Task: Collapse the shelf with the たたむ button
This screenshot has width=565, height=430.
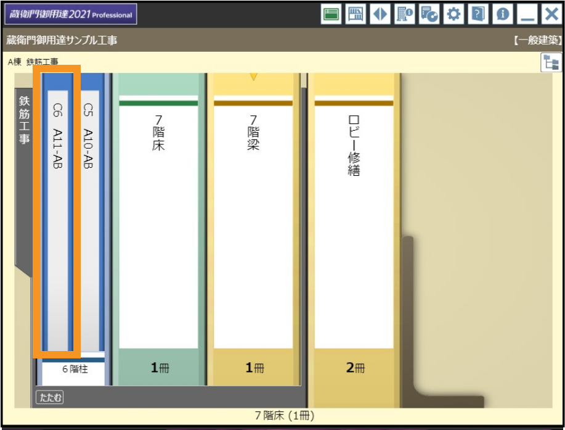Action: (x=49, y=397)
